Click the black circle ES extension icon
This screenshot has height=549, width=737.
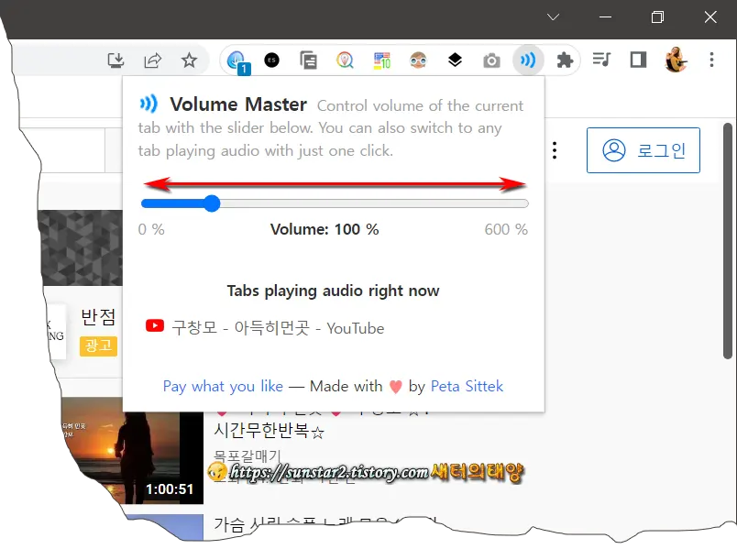pyautogui.click(x=271, y=60)
